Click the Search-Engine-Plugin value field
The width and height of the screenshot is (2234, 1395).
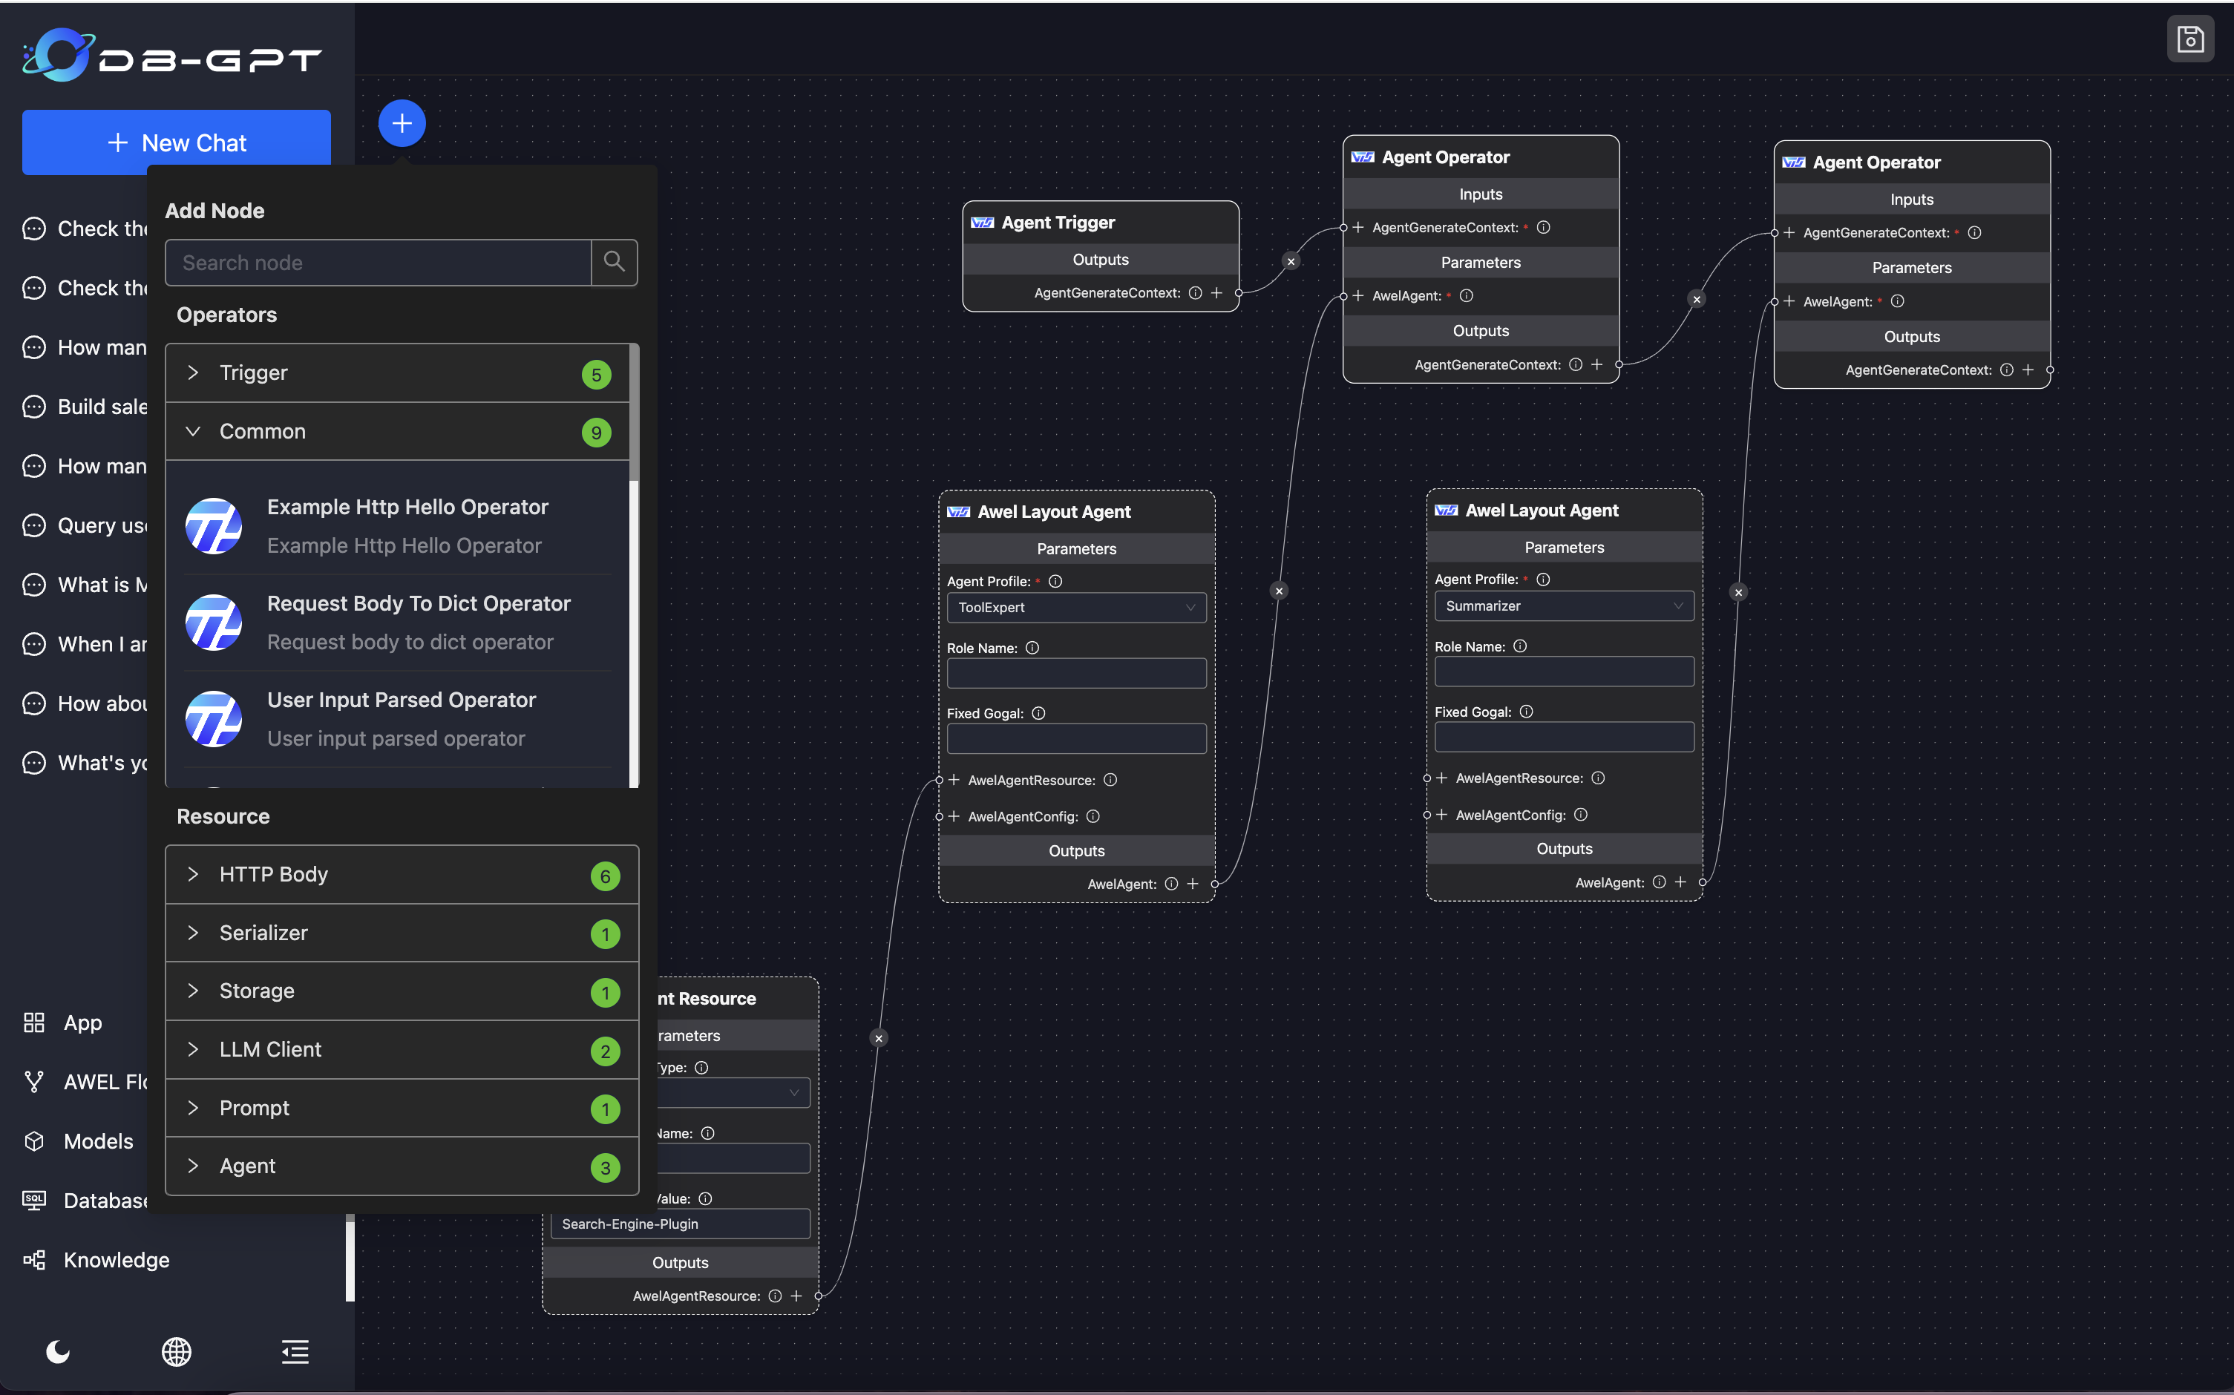coord(680,1223)
